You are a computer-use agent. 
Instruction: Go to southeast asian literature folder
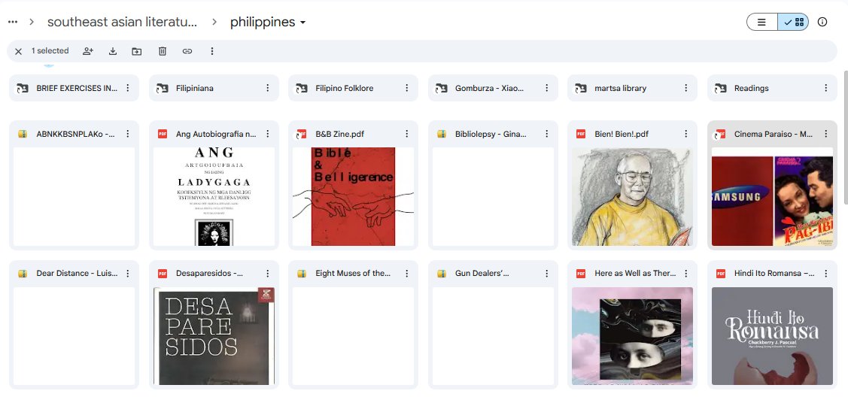pyautogui.click(x=122, y=22)
